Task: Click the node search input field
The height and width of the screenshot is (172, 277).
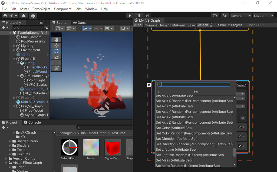Action: click(x=194, y=84)
